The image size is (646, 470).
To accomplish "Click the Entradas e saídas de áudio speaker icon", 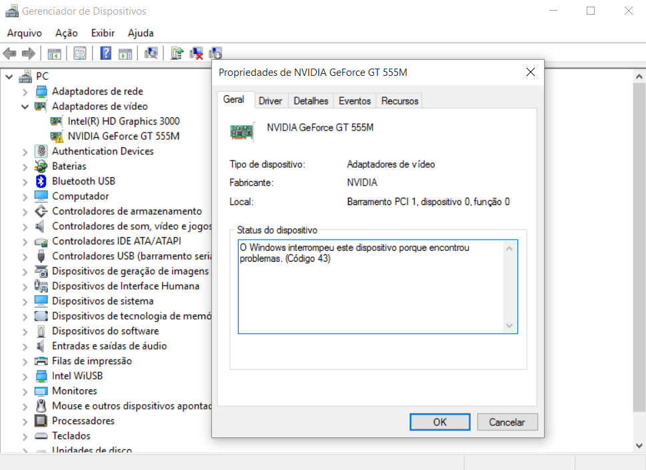I will tap(41, 346).
